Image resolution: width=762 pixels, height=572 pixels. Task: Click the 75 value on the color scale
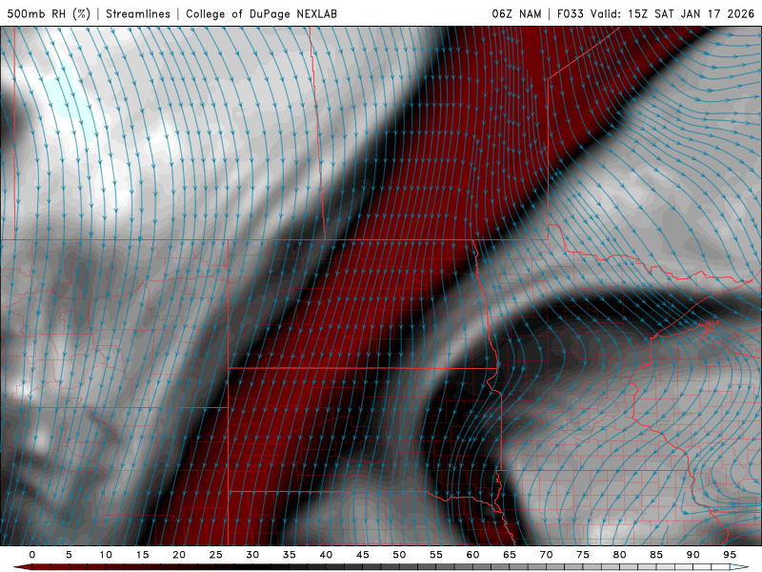(583, 555)
